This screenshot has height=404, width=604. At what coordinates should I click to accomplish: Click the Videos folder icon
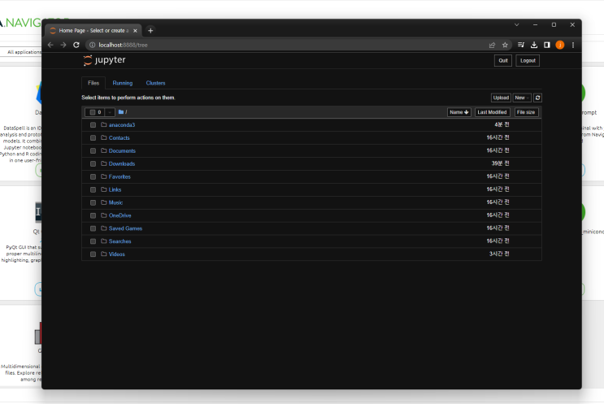pos(103,254)
